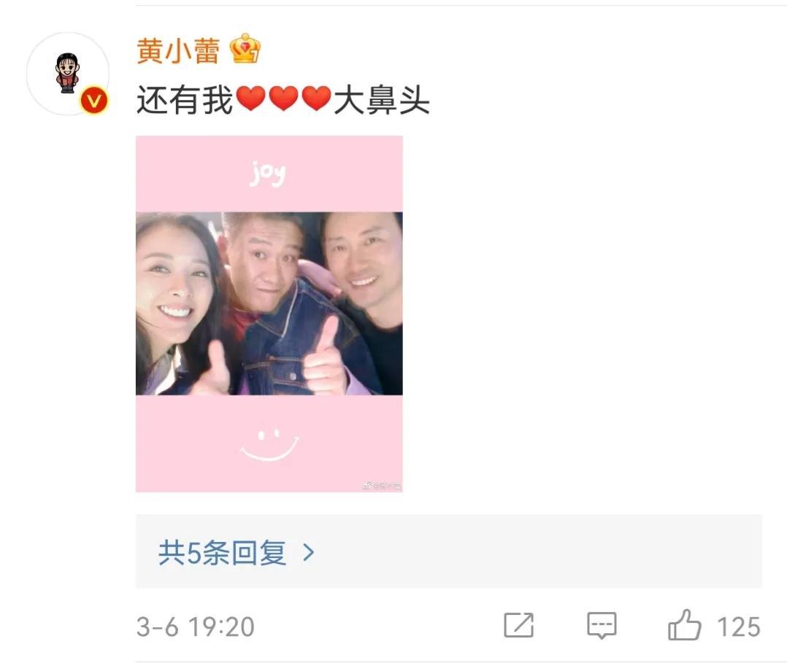
Task: Tap the comment bubble icon
Action: click(602, 625)
